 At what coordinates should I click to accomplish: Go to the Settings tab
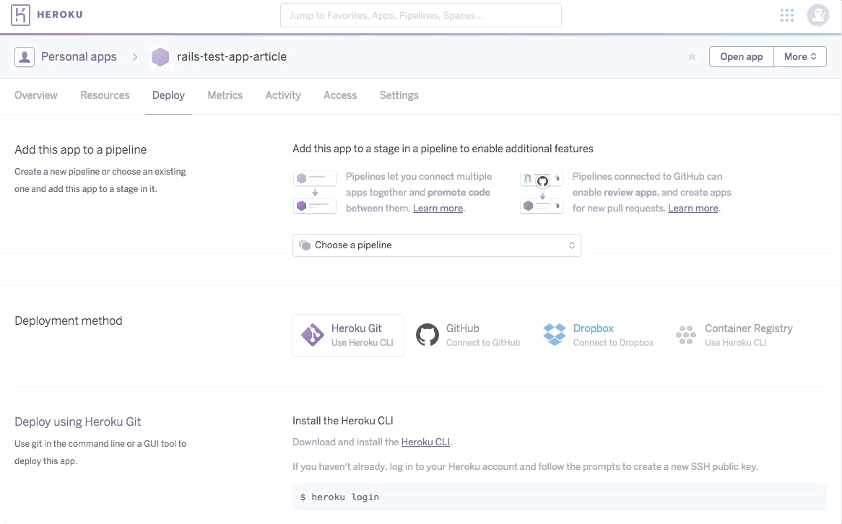coord(399,95)
